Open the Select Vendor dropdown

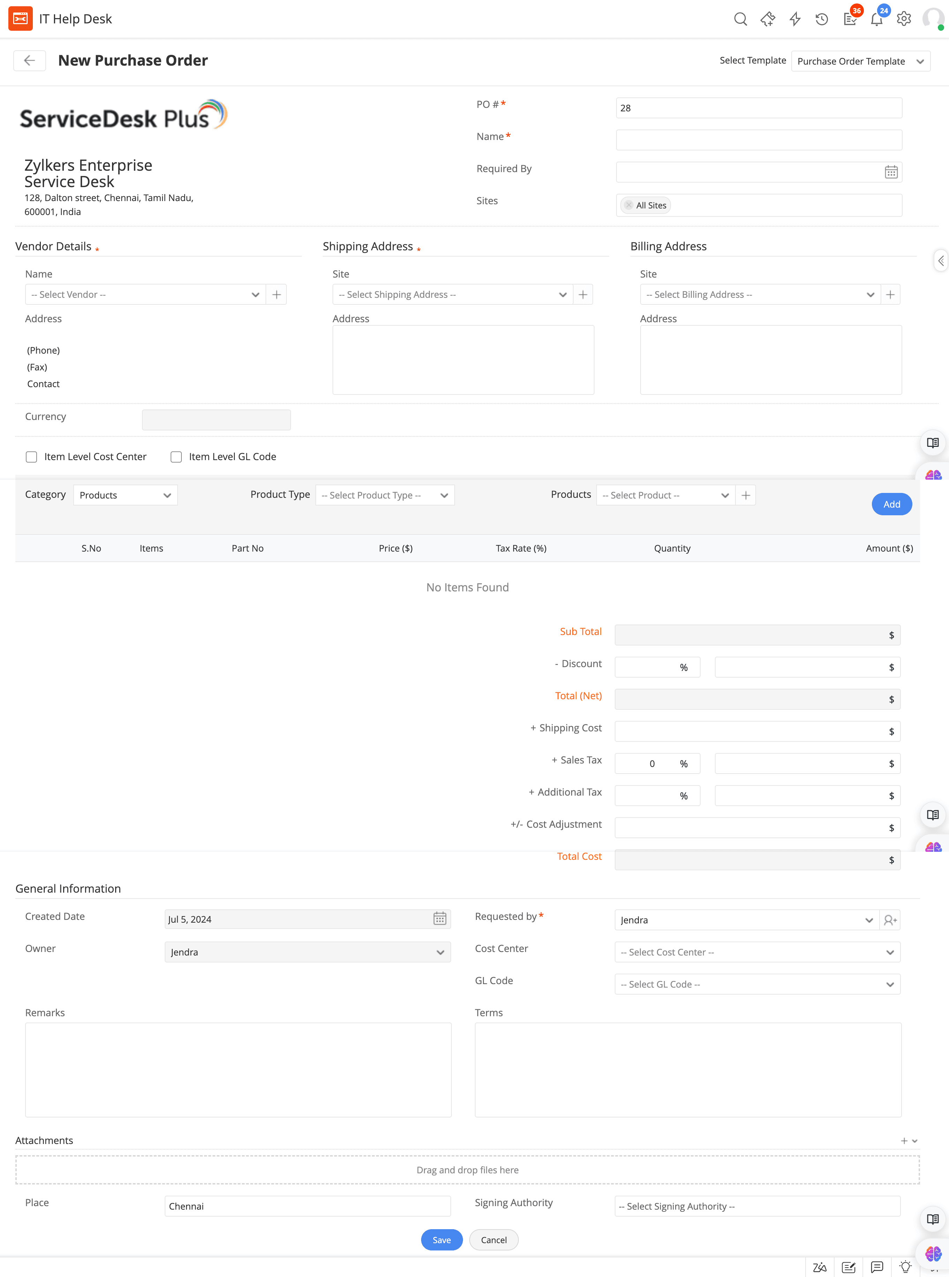(x=145, y=294)
